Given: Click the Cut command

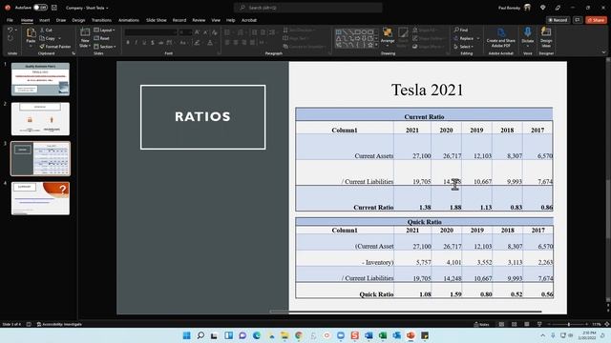Looking at the screenshot, I should pyautogui.click(x=46, y=30).
